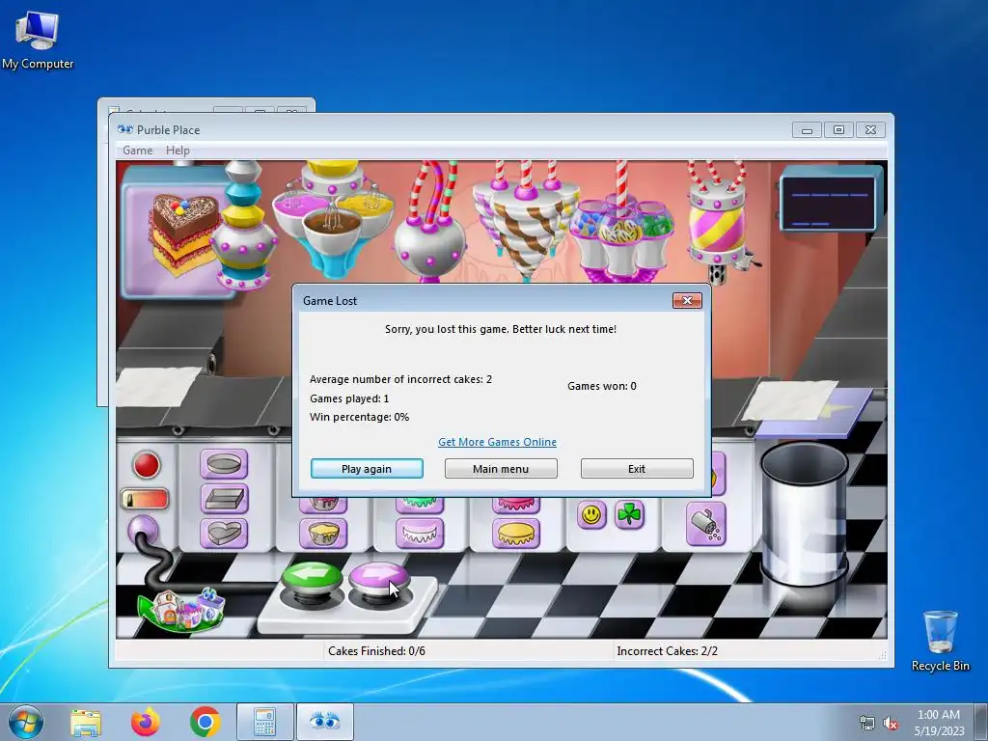This screenshot has width=988, height=741.
Task: Choose the white icing button
Action: click(421, 533)
